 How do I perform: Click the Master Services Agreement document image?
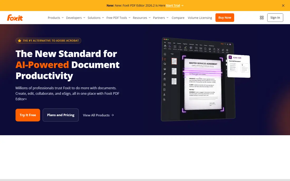[x=203, y=85]
